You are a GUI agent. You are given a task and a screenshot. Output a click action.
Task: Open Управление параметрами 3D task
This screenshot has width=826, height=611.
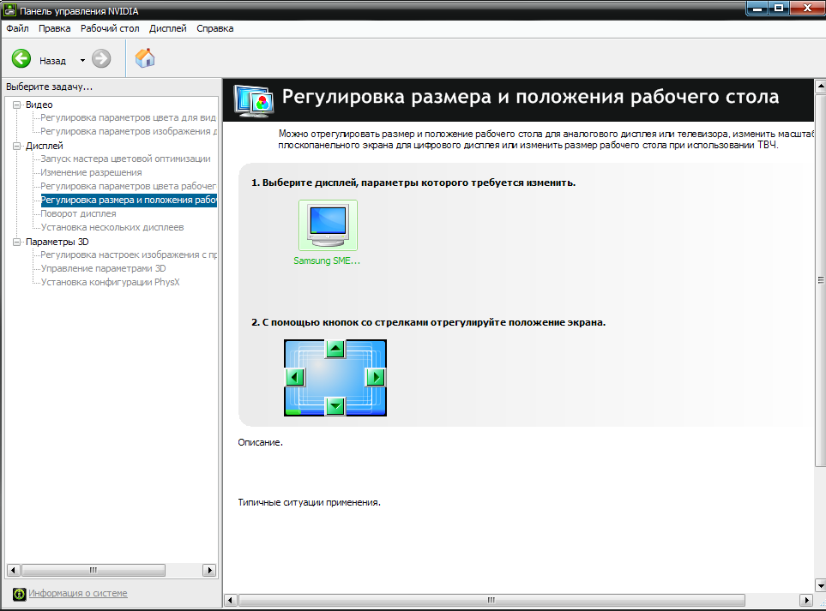pyautogui.click(x=103, y=268)
